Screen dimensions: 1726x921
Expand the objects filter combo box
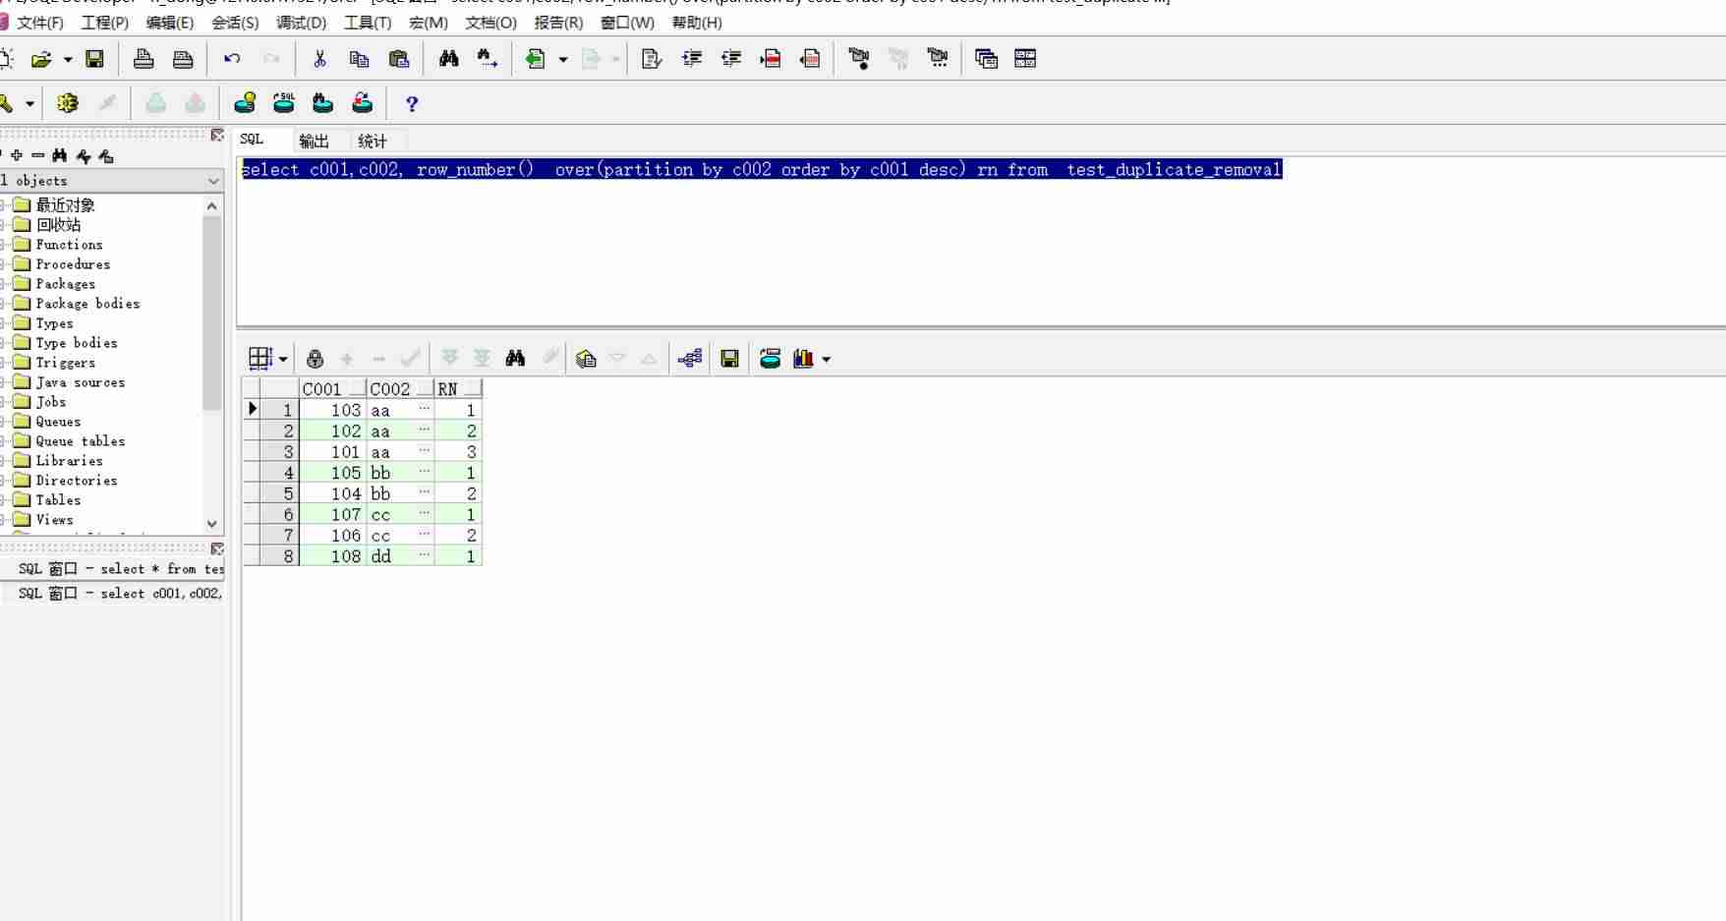213,181
